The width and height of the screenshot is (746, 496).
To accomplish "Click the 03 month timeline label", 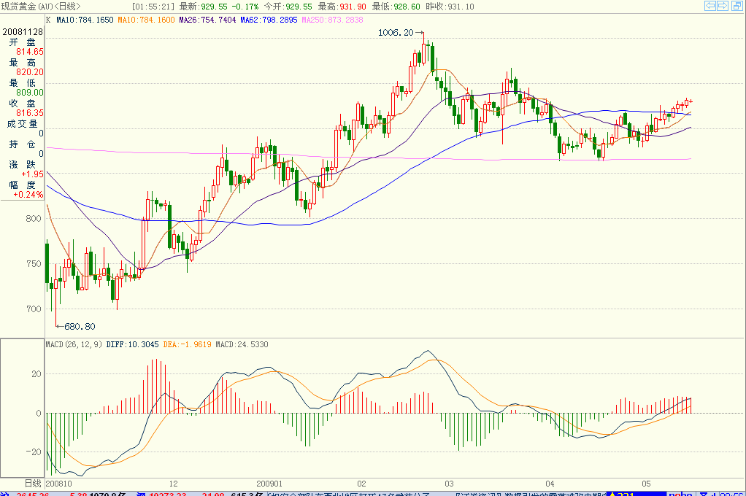I will pos(449,484).
